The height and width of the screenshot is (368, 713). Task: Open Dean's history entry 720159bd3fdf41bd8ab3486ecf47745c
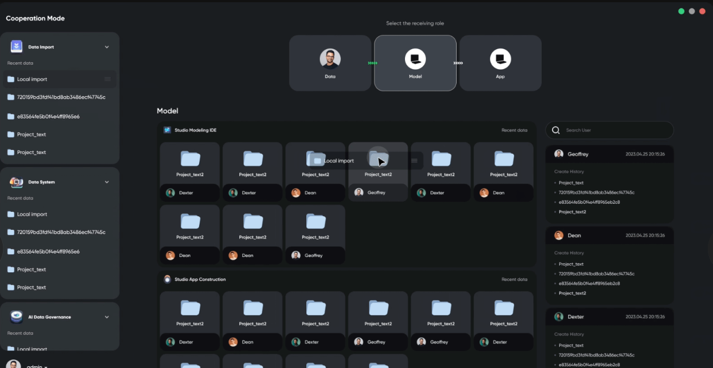(596, 273)
